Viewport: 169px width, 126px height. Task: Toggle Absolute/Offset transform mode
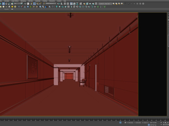[125, 122]
